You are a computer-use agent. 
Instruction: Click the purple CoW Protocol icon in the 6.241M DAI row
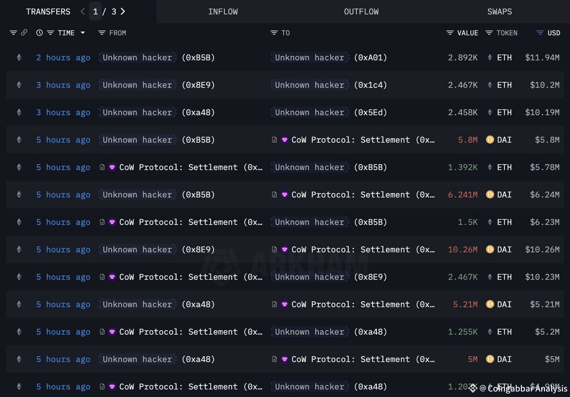(x=285, y=194)
